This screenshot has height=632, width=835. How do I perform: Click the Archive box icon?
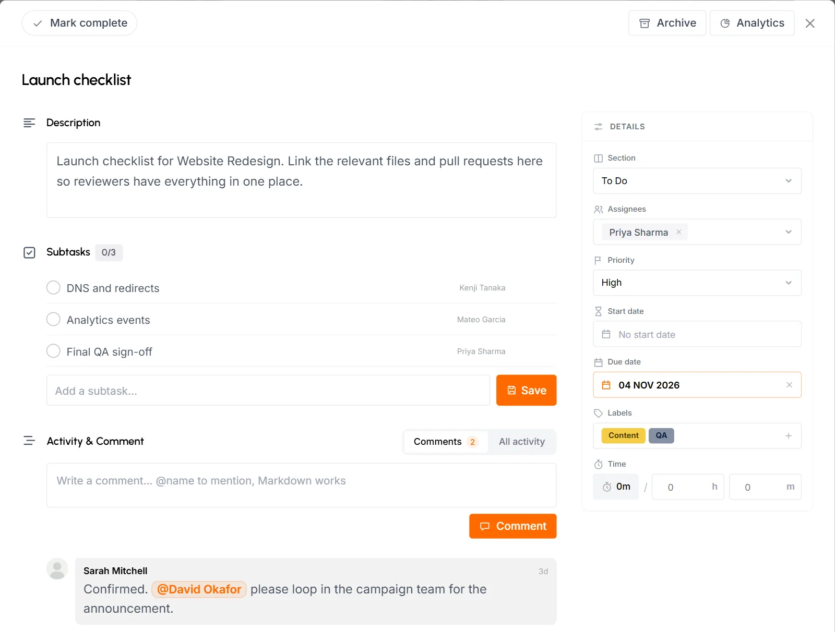pyautogui.click(x=645, y=23)
